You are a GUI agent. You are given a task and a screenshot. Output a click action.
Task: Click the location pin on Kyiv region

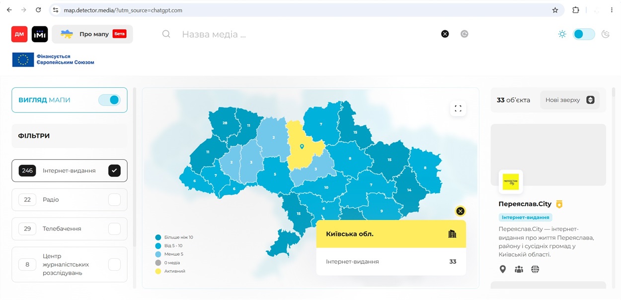[302, 147]
